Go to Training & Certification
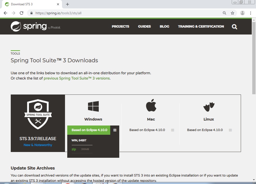 pyautogui.click(x=201, y=26)
